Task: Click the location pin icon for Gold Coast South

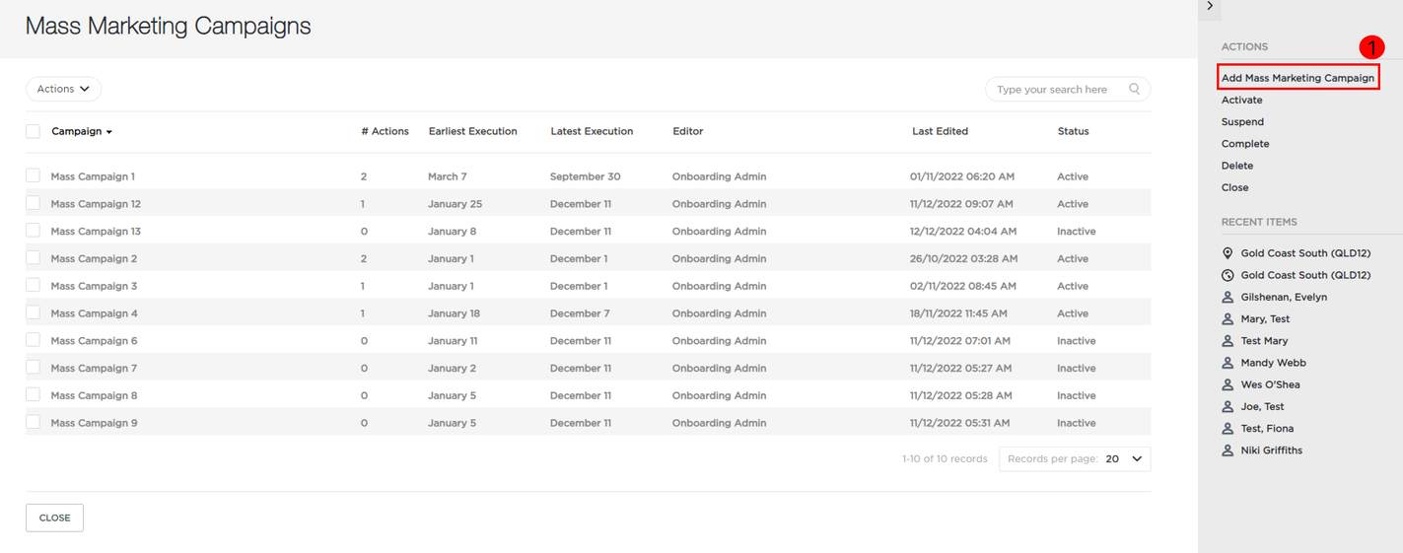Action: 1228,253
